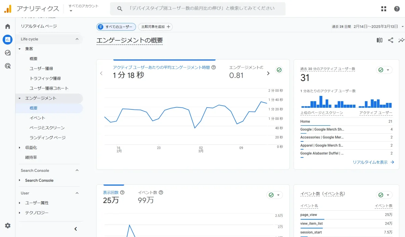405x237 pixels.
Task: Go to next metric card arrow
Action: [268, 73]
